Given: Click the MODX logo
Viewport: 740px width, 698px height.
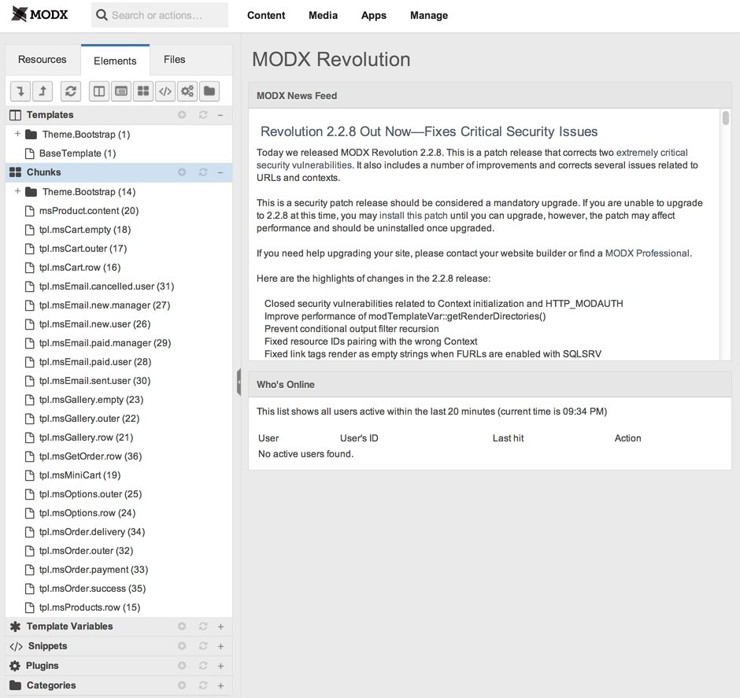Looking at the screenshot, I should (39, 15).
